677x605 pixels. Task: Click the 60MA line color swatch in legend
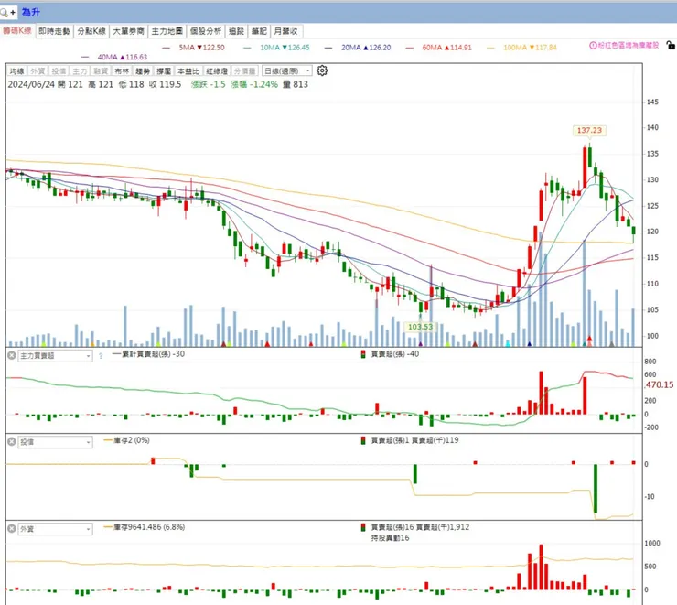[x=409, y=48]
